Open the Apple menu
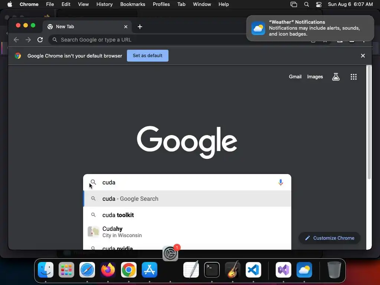380x285 pixels. pos(10,4)
